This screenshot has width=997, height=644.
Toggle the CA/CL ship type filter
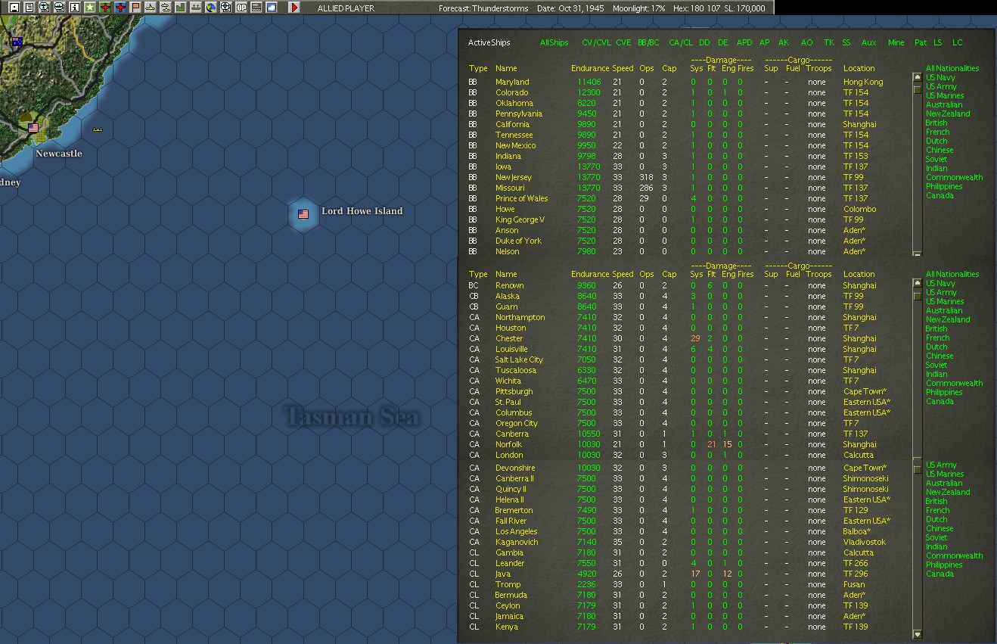[x=681, y=42]
